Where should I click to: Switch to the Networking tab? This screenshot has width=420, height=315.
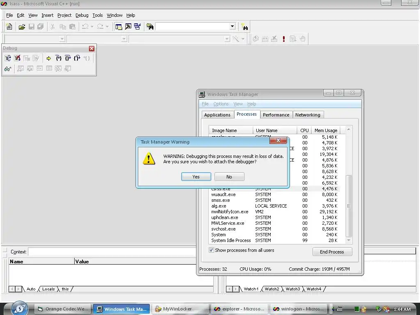point(308,115)
